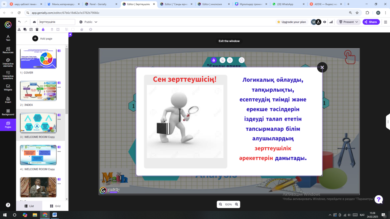Screen dimensions: 390x219
Task: Open a new browser tab
Action: 348,4
